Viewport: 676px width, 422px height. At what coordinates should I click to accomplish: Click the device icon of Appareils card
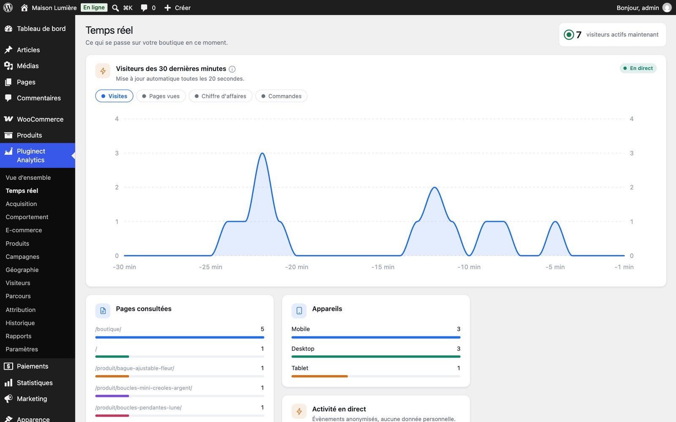[299, 311]
